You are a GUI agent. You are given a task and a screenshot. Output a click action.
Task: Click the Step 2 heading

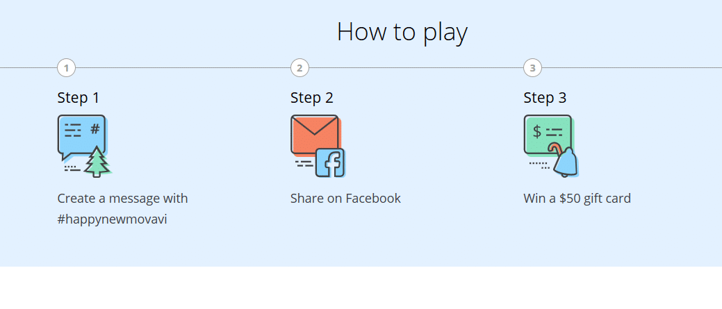coord(312,97)
